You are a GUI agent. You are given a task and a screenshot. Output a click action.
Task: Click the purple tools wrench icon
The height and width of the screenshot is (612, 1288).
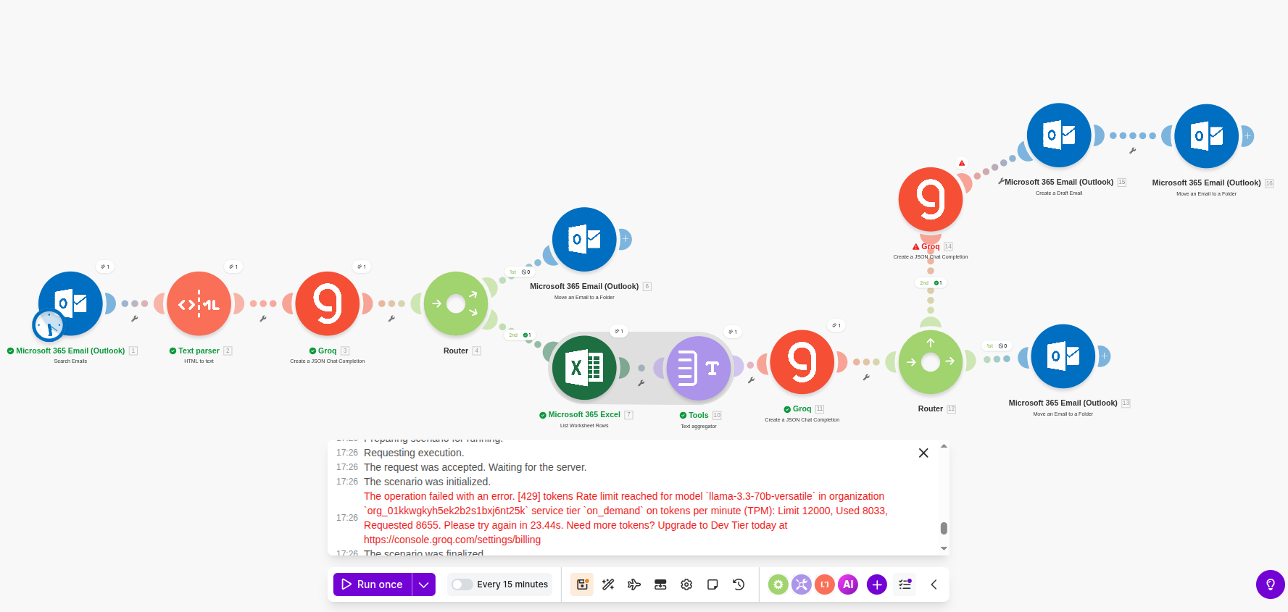click(x=802, y=584)
